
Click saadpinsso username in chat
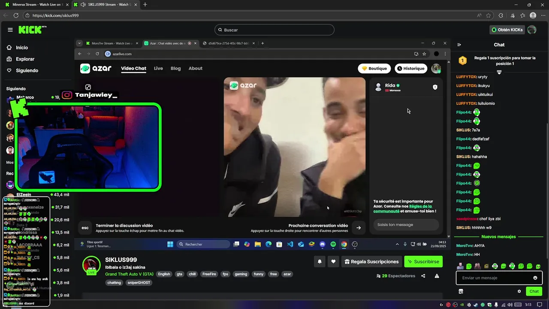point(467,219)
